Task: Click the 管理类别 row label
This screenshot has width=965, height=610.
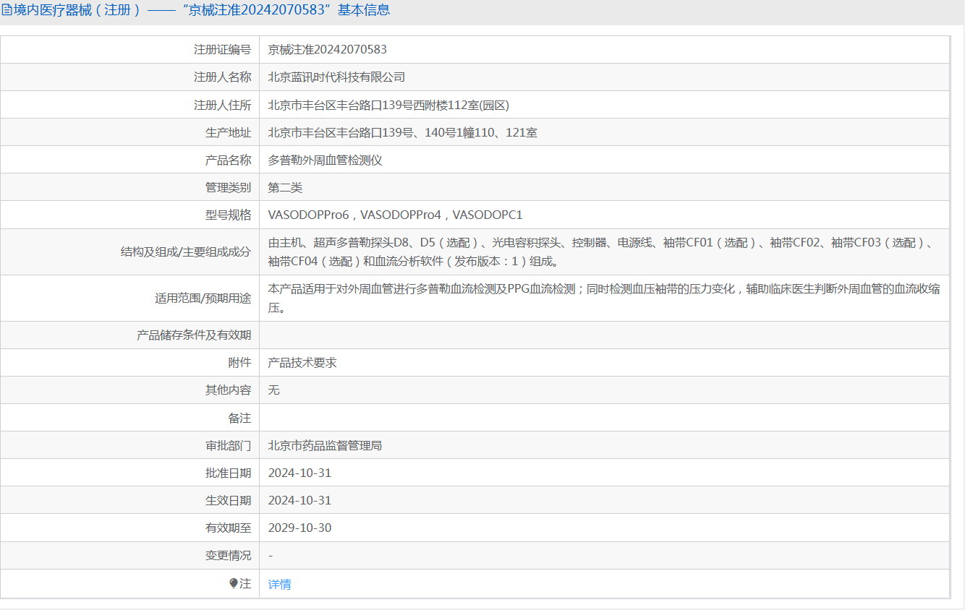Action: (x=228, y=187)
